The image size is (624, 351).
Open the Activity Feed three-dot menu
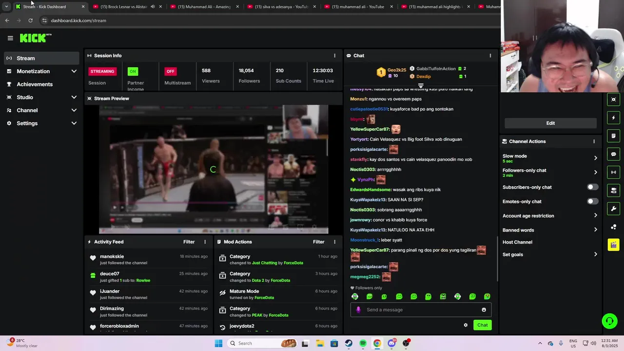pyautogui.click(x=205, y=242)
